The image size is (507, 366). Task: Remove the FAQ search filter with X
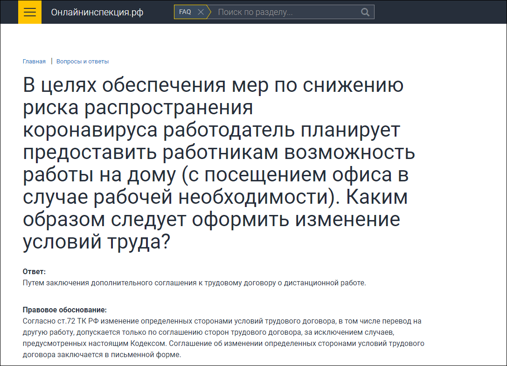pyautogui.click(x=201, y=12)
